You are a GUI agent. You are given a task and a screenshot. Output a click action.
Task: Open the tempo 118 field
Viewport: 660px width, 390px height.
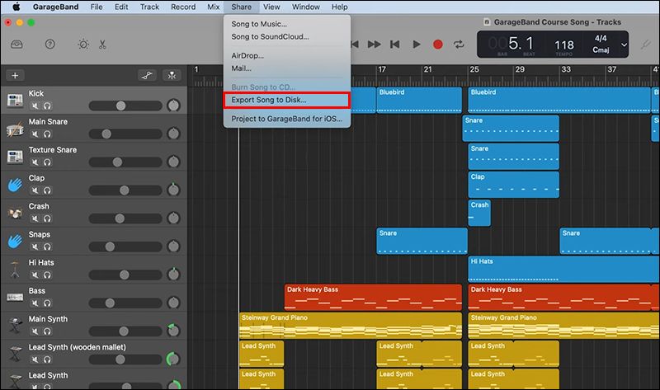[x=564, y=45]
